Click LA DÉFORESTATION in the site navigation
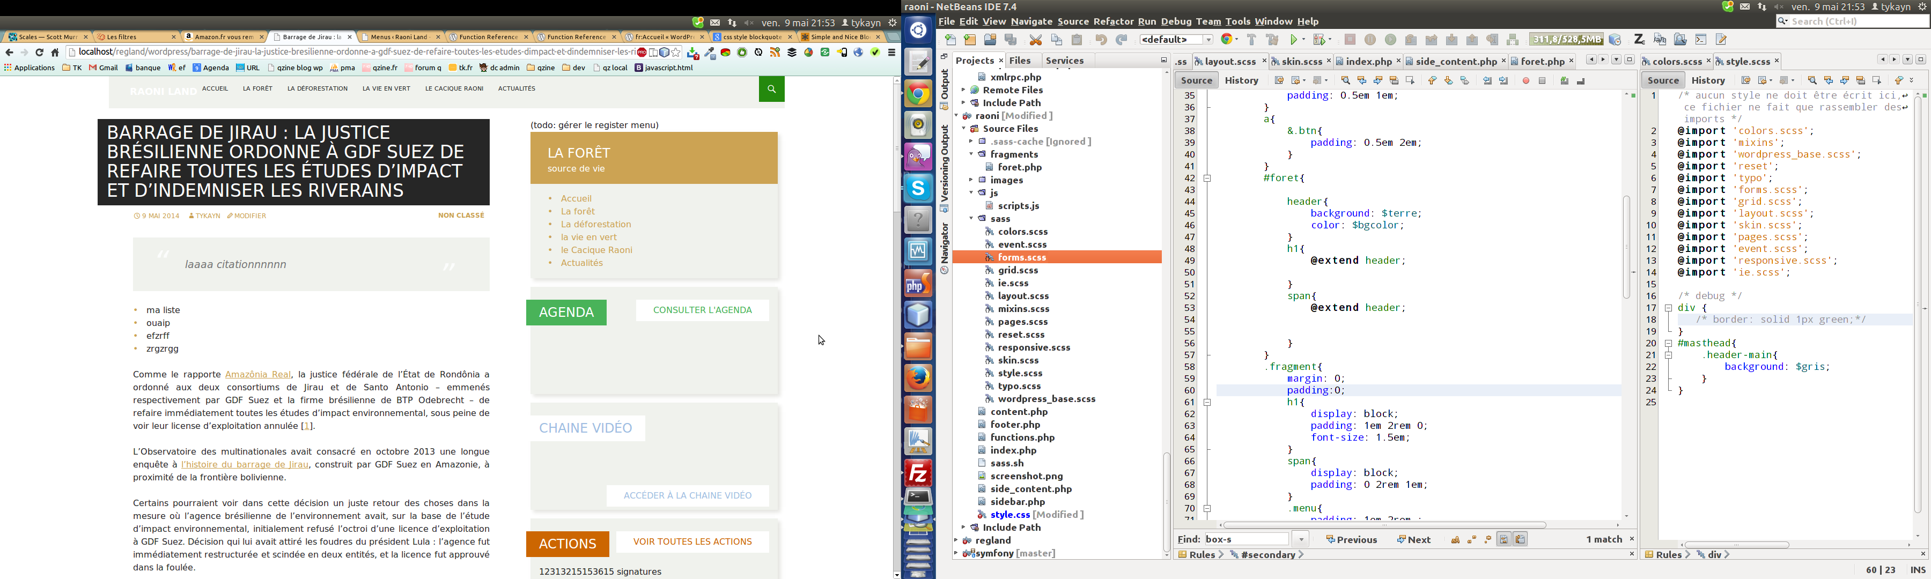This screenshot has height=579, width=1931. tap(317, 89)
